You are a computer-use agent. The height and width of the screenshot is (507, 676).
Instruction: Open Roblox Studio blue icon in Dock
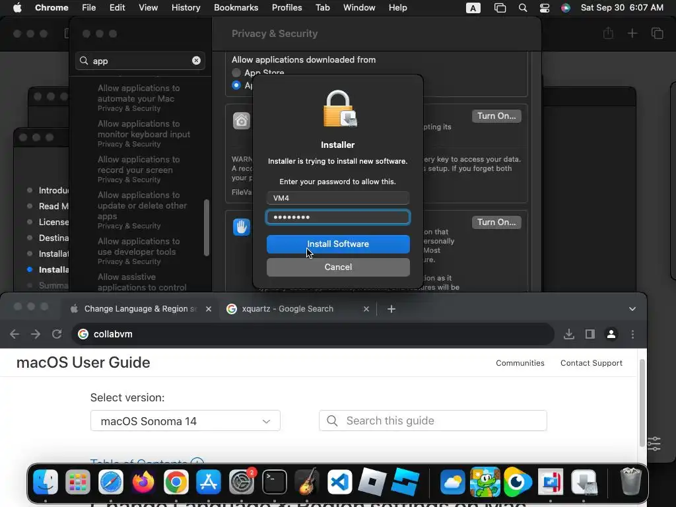click(x=405, y=481)
